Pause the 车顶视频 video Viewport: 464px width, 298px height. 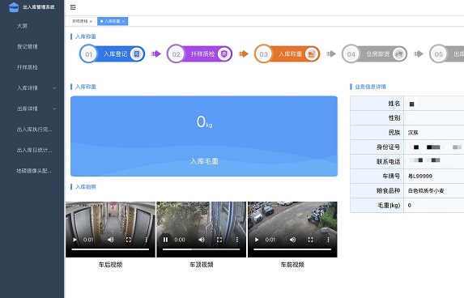165,240
